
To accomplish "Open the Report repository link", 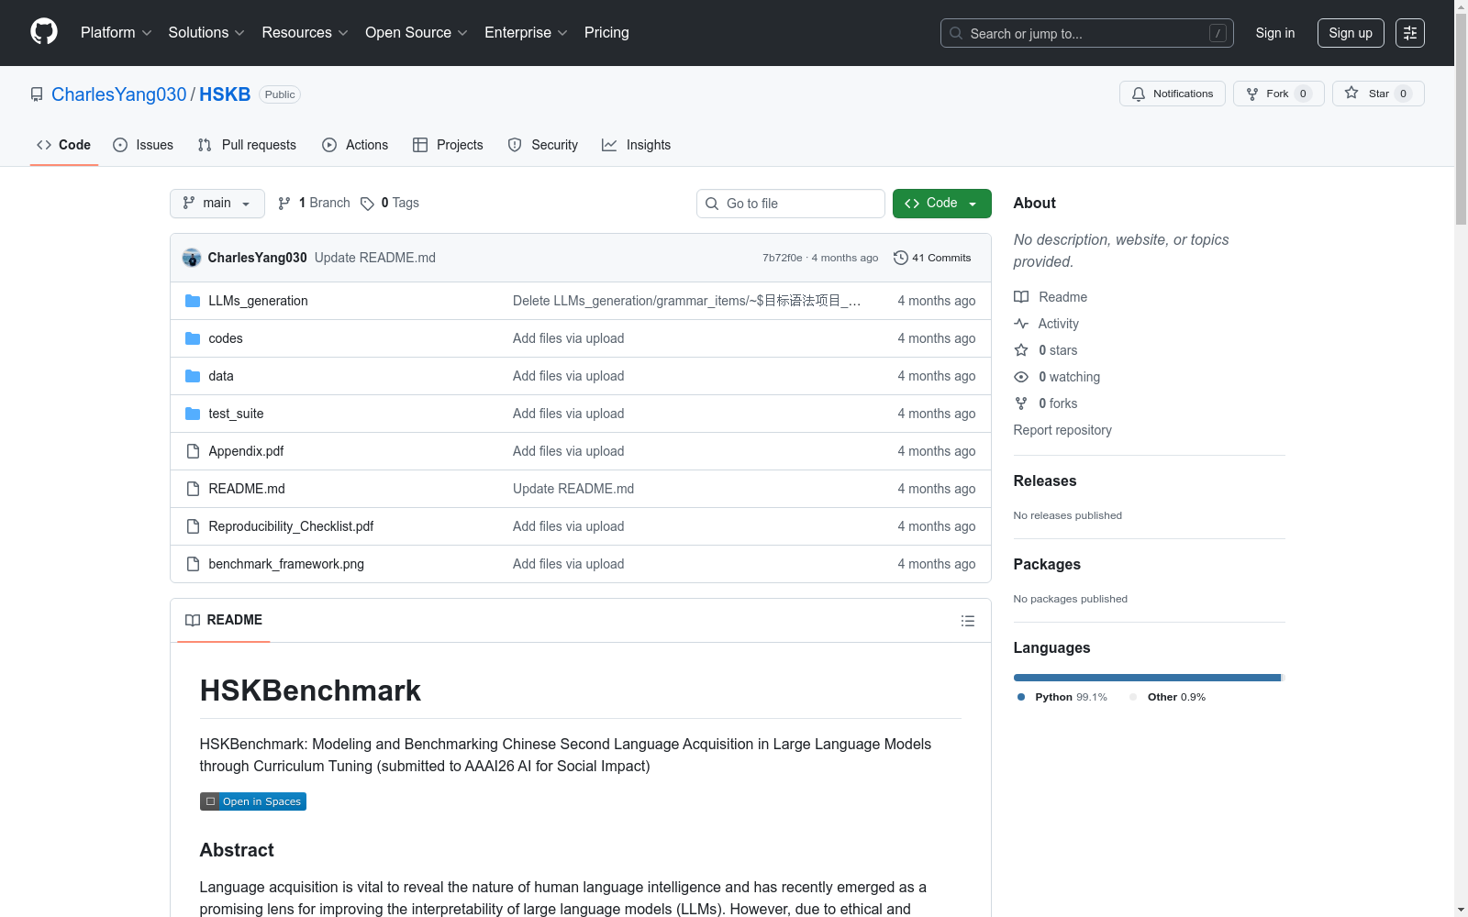I will (x=1062, y=430).
